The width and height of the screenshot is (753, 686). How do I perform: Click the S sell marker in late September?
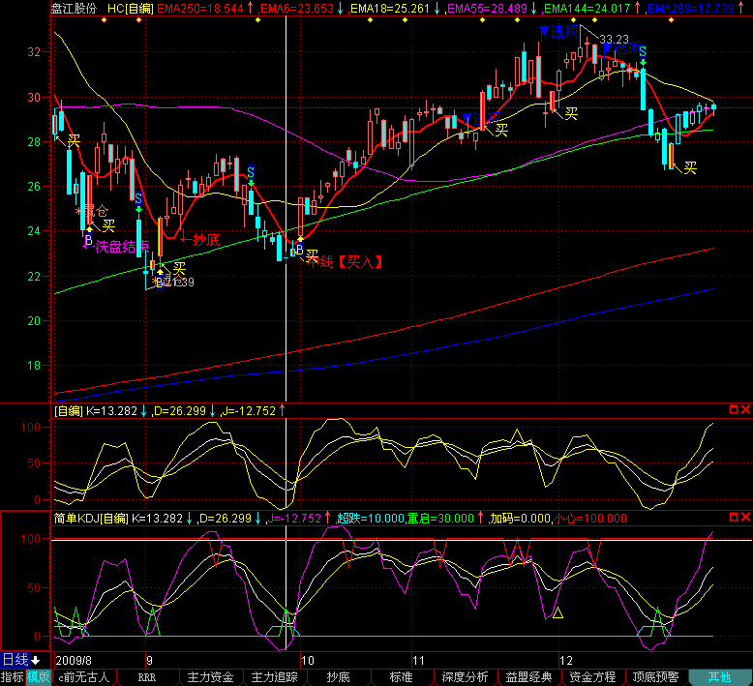click(251, 172)
